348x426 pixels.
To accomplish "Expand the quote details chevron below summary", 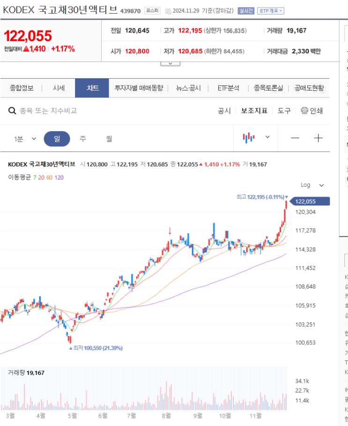I will (x=170, y=64).
